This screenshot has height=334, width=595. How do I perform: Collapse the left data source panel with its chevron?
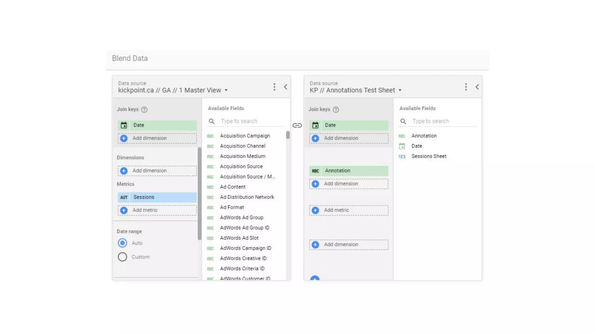tap(286, 87)
